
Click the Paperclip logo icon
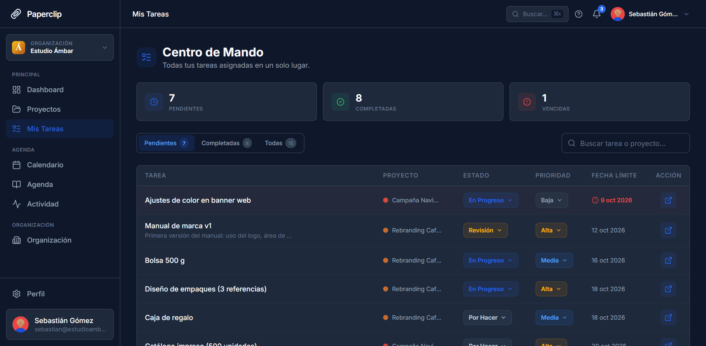pyautogui.click(x=16, y=14)
